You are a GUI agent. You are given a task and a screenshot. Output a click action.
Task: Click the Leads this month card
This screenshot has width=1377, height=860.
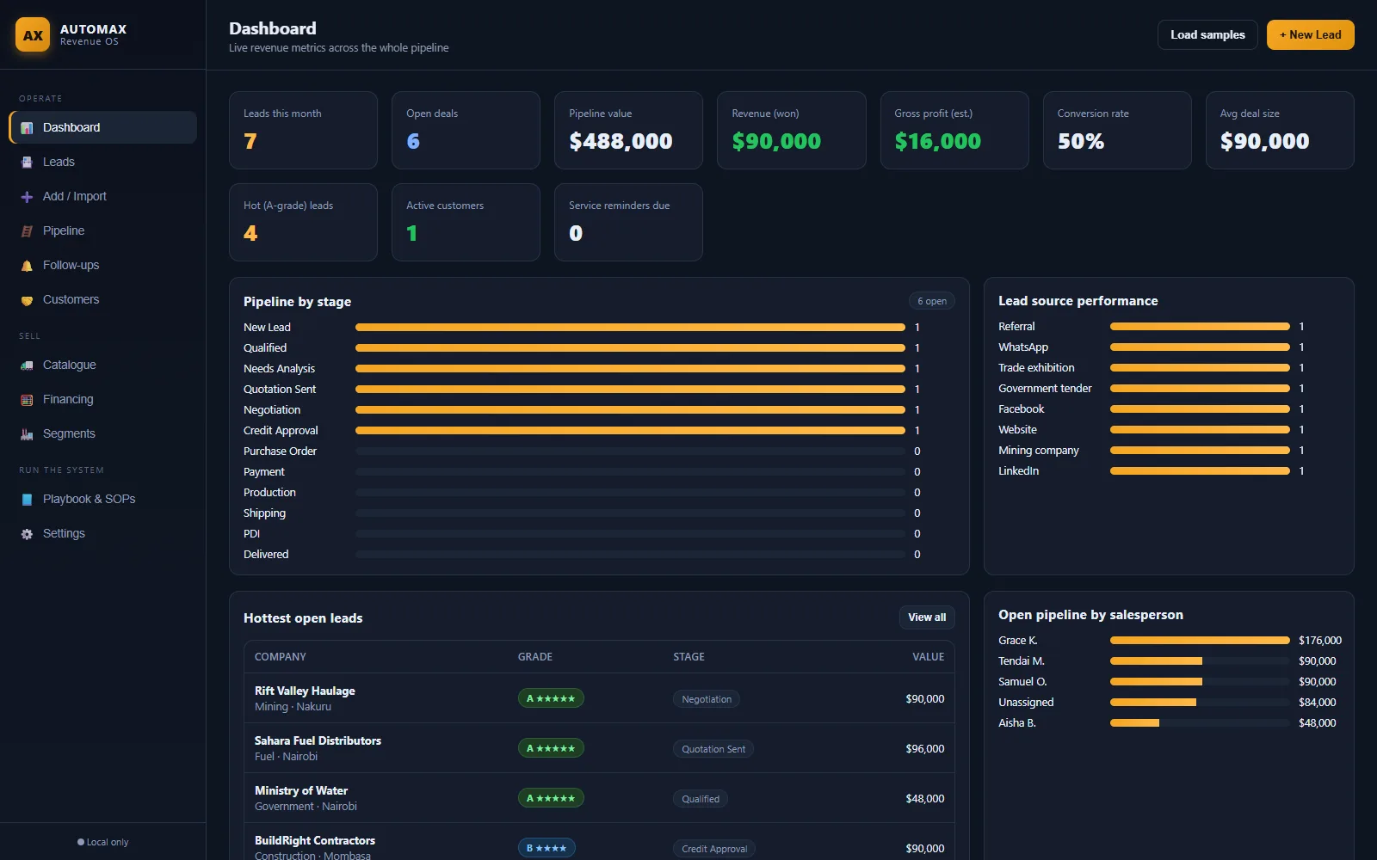303,130
